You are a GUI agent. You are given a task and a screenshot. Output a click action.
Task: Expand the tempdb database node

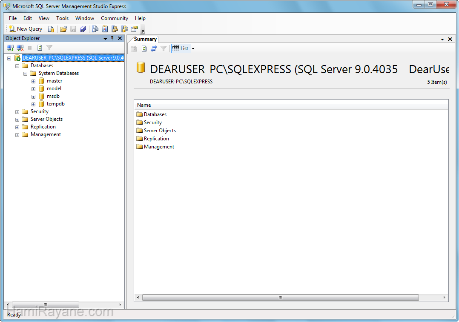[x=33, y=104]
